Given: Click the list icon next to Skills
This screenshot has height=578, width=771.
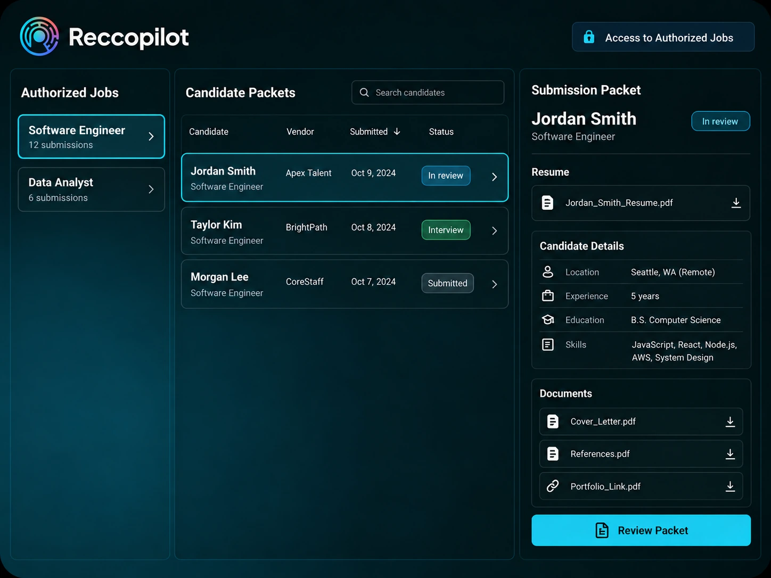Looking at the screenshot, I should [x=548, y=345].
